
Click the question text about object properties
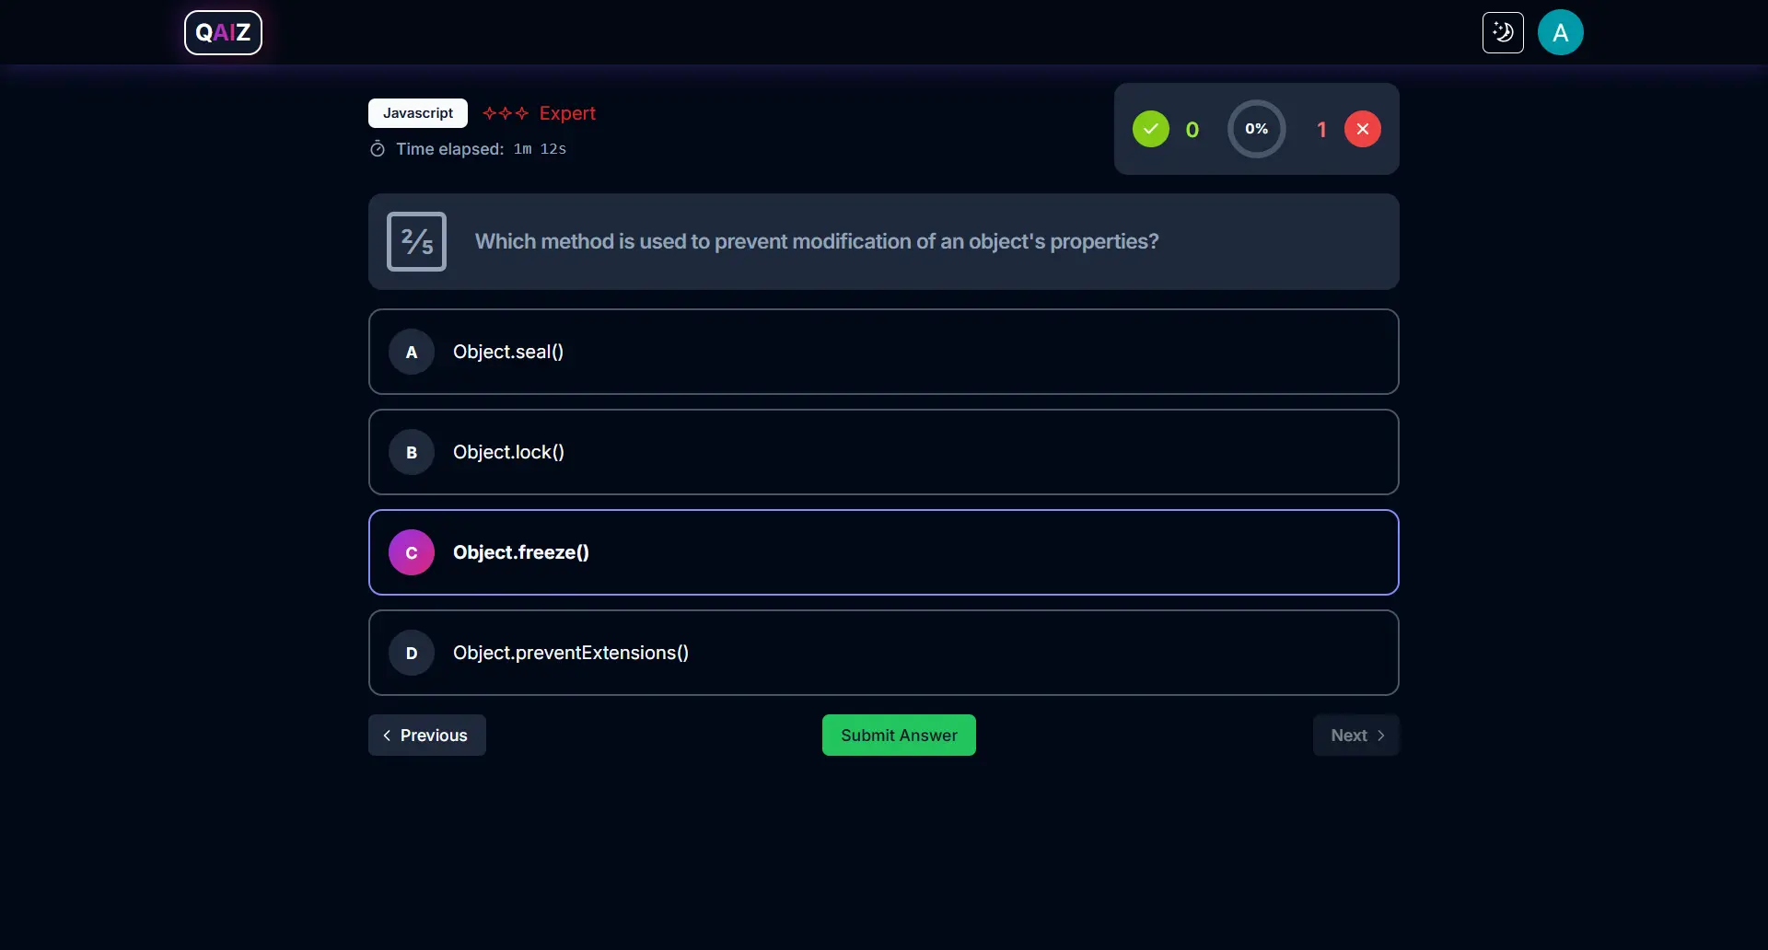[817, 241]
